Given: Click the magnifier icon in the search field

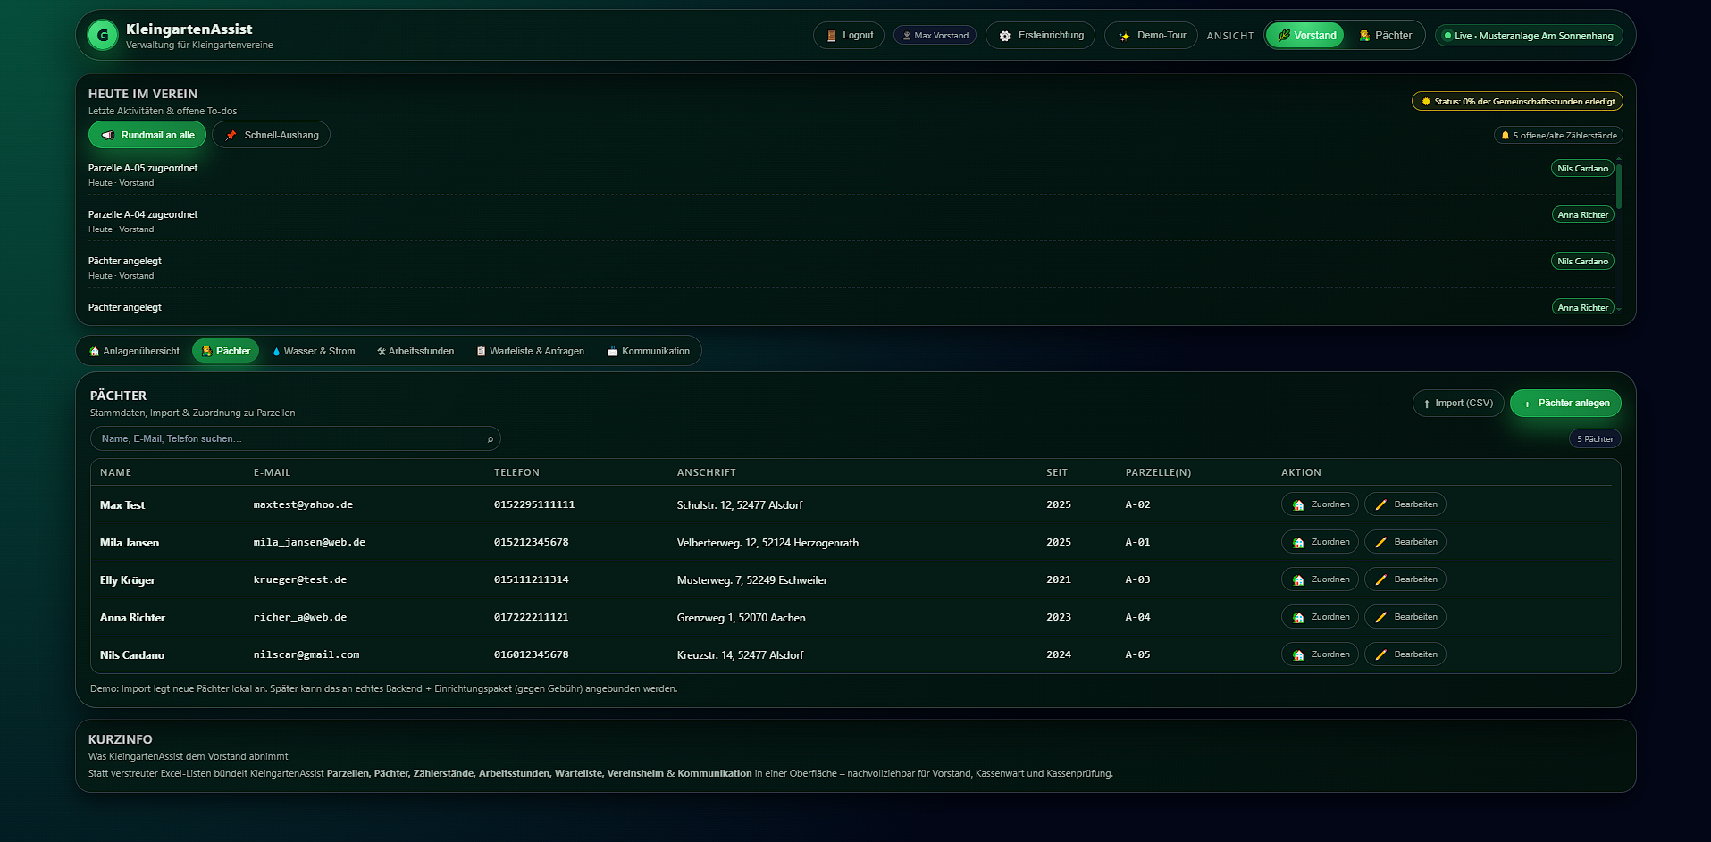Looking at the screenshot, I should pyautogui.click(x=489, y=438).
